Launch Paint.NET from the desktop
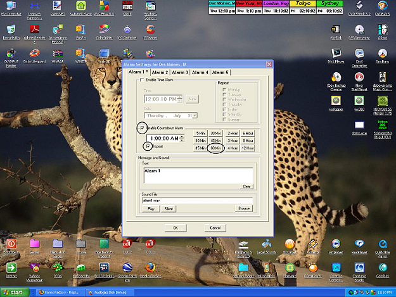The image size is (396, 297). pyautogui.click(x=58, y=8)
